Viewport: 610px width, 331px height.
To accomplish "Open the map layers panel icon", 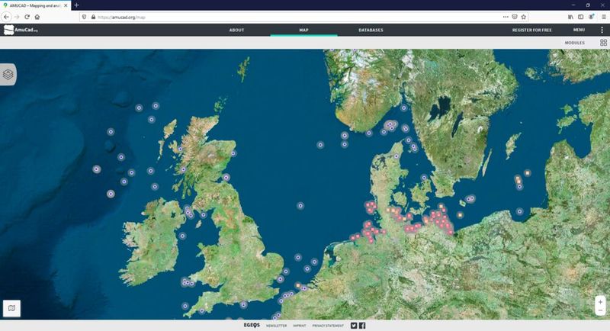I will tap(8, 74).
